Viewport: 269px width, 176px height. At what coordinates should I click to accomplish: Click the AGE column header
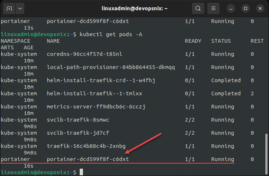coord(29,47)
